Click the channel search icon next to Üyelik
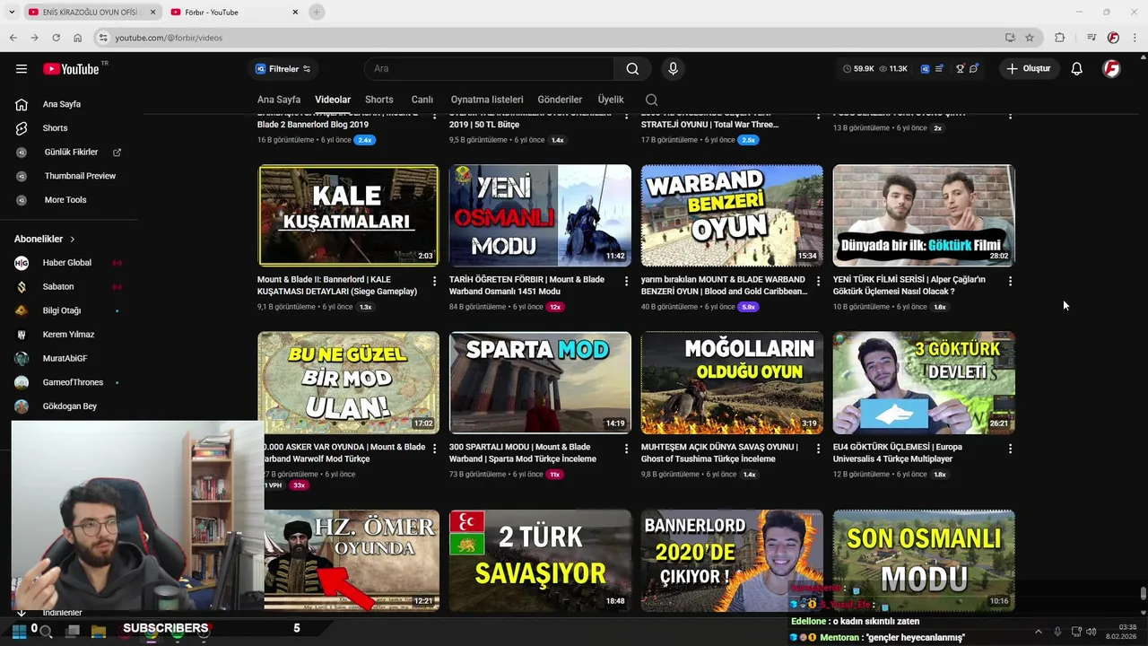Image resolution: width=1148 pixels, height=646 pixels. [x=651, y=100]
